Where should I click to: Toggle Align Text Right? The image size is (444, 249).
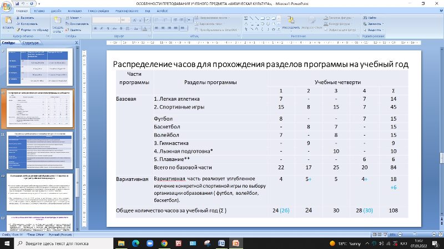click(169, 28)
